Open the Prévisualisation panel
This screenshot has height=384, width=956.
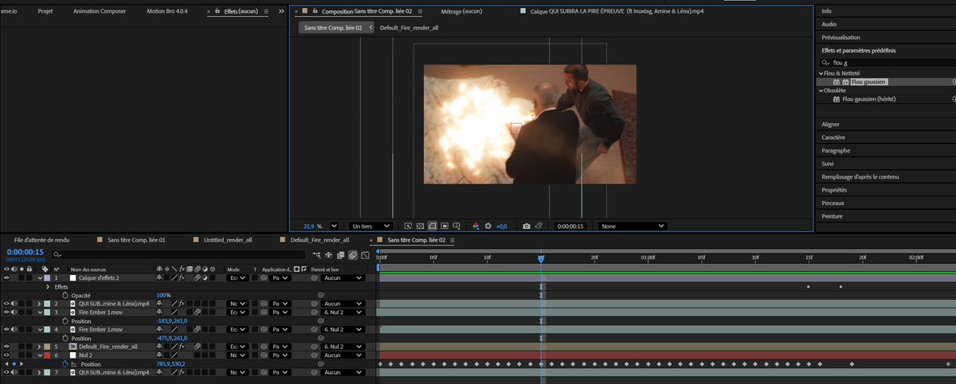click(x=840, y=37)
